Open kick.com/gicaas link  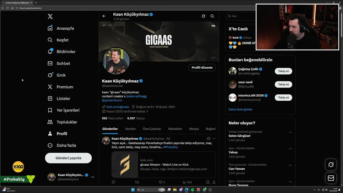118,107
